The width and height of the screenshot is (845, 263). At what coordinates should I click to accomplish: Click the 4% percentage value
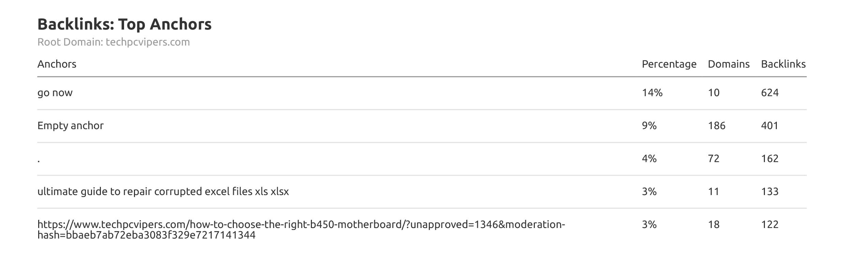(x=649, y=159)
